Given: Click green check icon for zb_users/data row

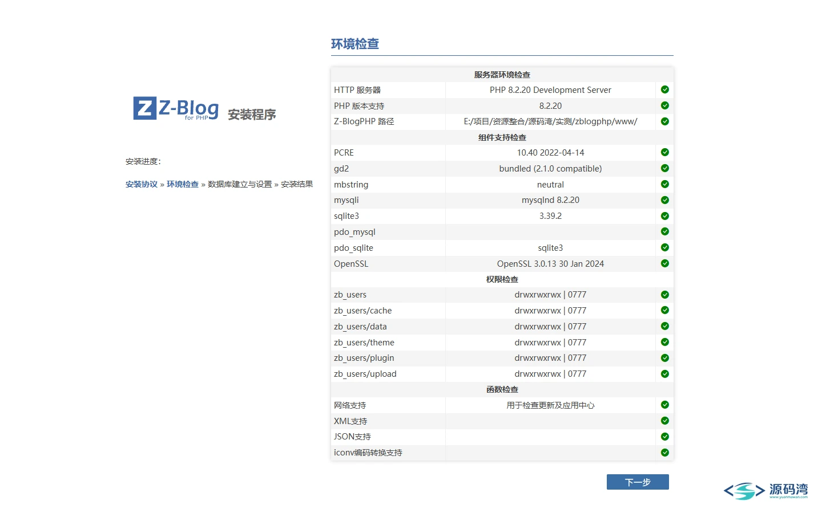Looking at the screenshot, I should (665, 326).
